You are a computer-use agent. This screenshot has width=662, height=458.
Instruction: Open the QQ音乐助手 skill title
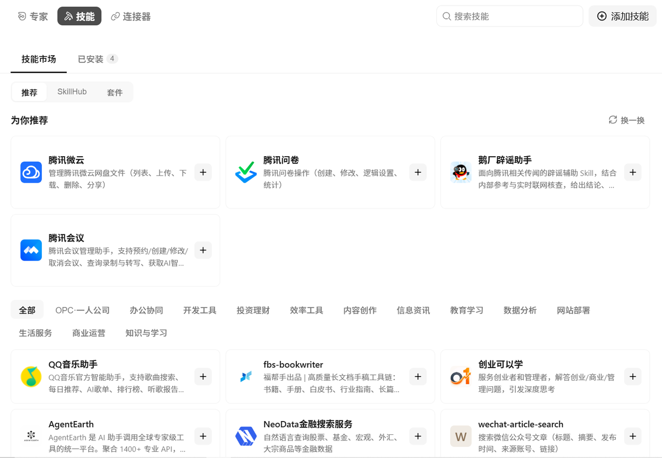coord(73,364)
